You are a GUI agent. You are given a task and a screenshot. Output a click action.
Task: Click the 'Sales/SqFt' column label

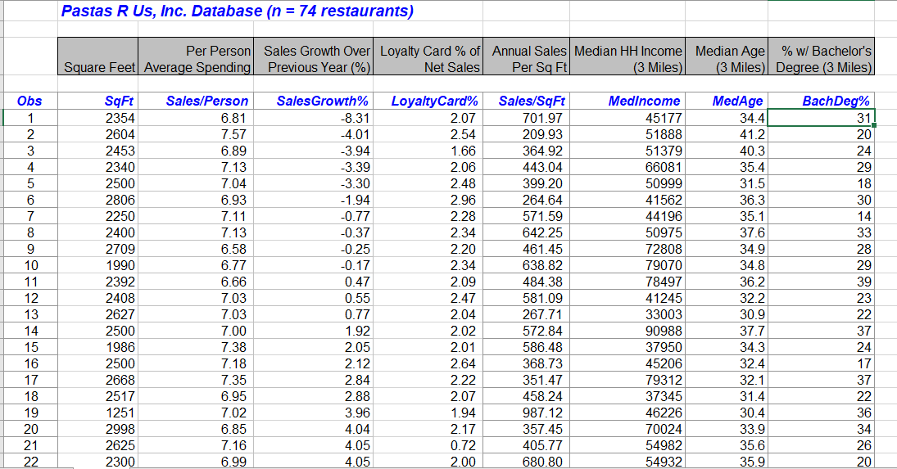pos(526,101)
